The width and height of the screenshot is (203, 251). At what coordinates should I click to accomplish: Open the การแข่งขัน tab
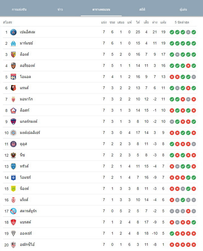19,10
